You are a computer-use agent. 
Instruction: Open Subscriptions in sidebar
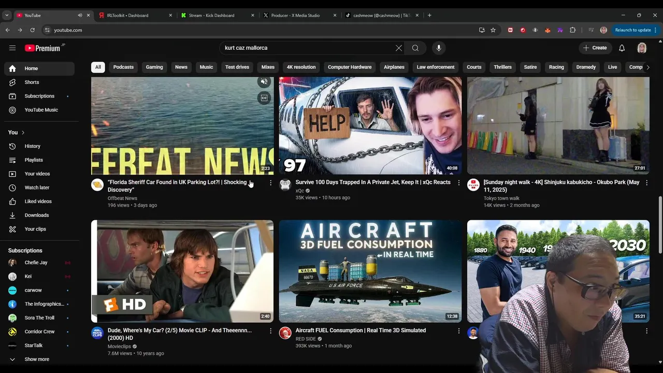[x=39, y=96]
